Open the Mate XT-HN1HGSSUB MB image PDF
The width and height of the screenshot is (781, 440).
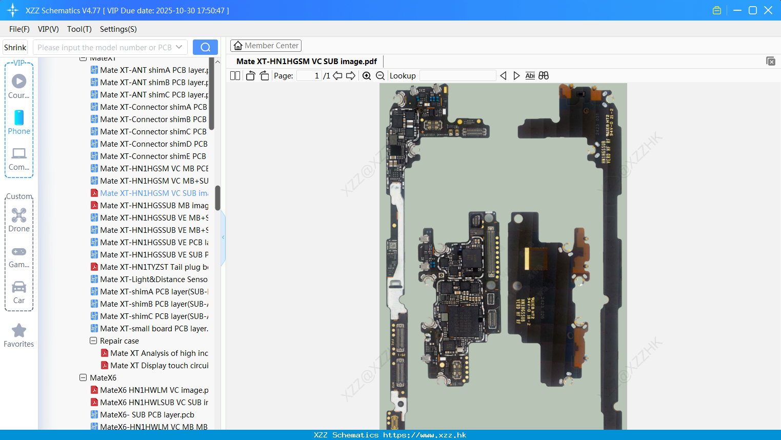149,205
